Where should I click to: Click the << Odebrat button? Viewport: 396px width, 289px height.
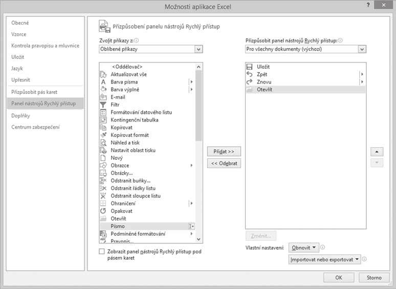(224, 163)
